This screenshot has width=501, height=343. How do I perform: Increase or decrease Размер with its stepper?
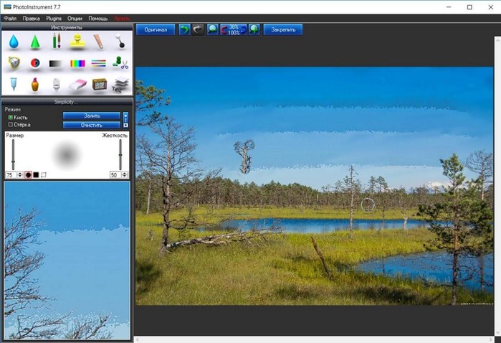point(20,174)
